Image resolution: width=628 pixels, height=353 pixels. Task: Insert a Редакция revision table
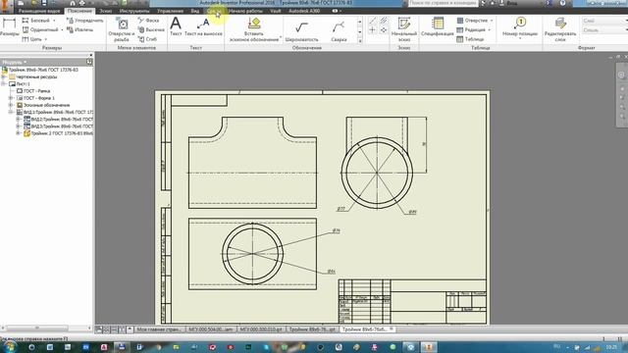(471, 29)
